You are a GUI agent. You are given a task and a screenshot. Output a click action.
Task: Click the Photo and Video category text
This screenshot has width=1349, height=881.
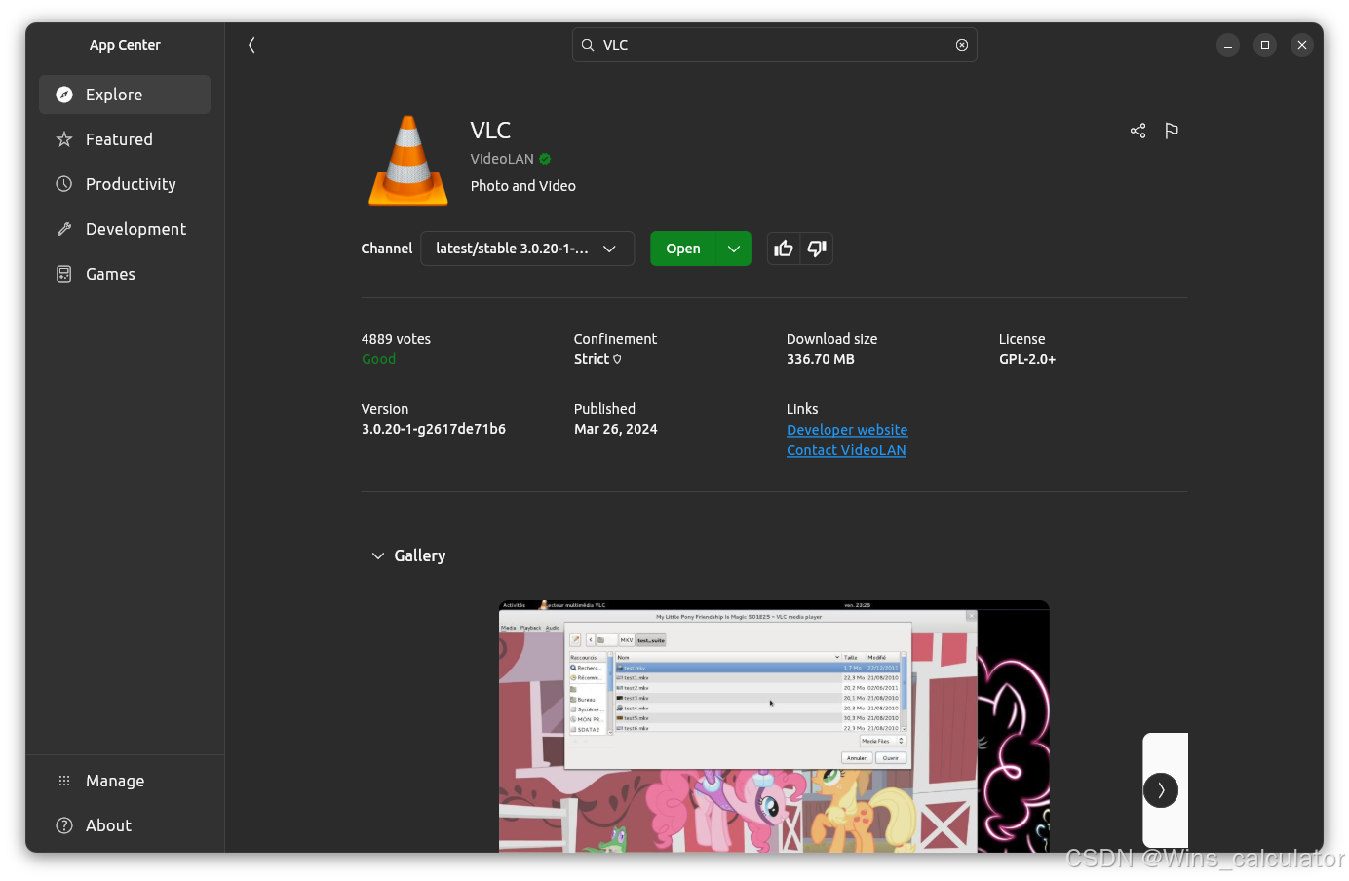[x=523, y=186]
